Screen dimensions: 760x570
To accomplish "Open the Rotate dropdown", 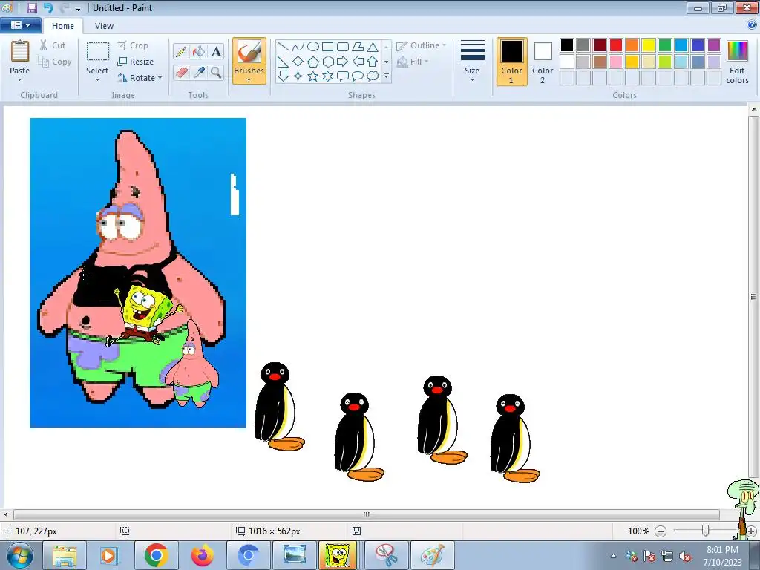I will (139, 78).
